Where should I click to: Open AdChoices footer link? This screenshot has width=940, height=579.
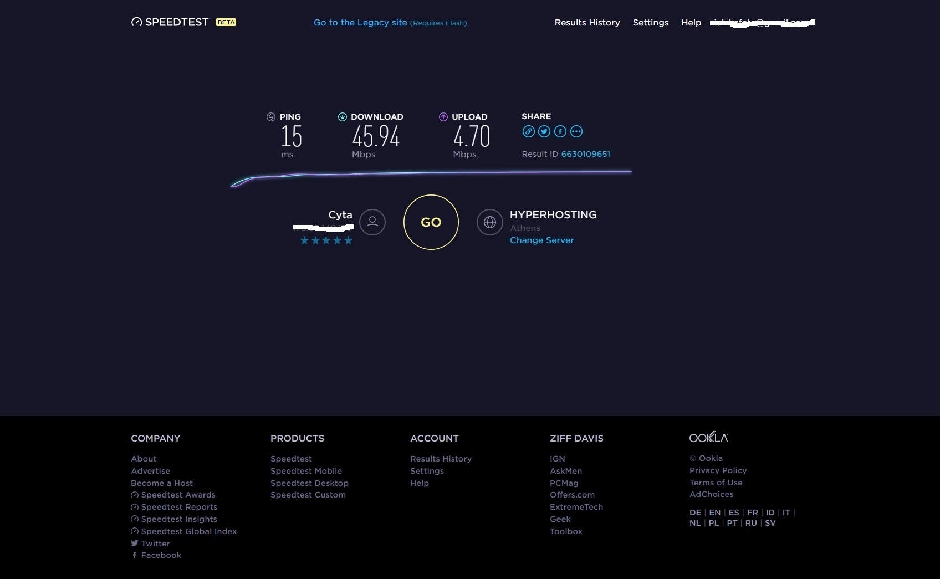pos(711,494)
